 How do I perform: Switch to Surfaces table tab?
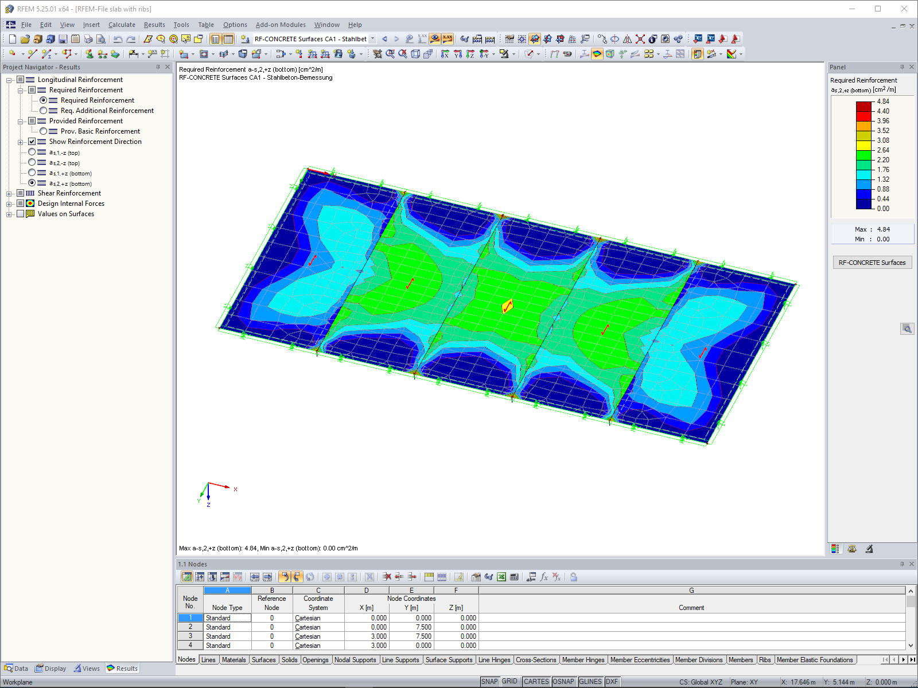click(263, 660)
